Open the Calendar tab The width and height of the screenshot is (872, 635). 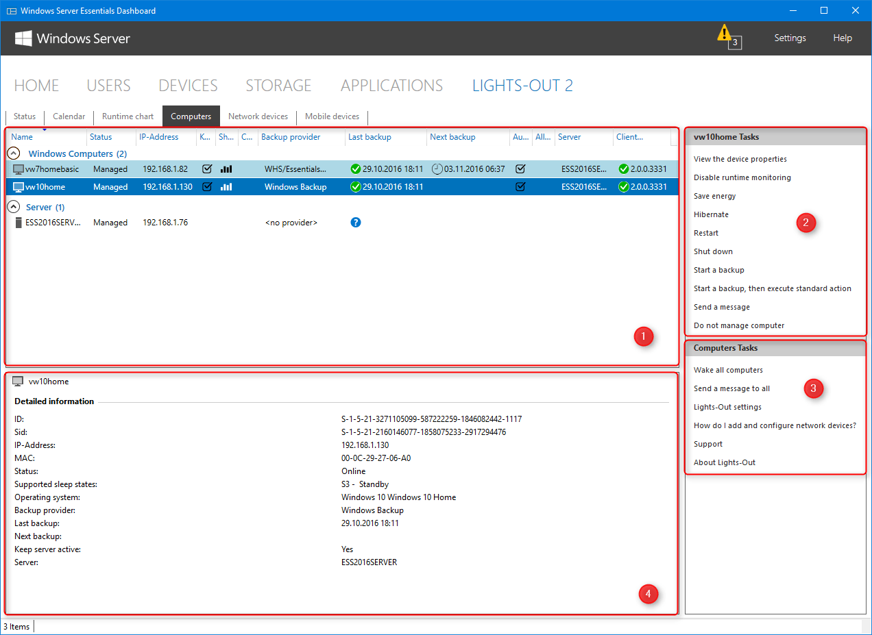pyautogui.click(x=69, y=116)
